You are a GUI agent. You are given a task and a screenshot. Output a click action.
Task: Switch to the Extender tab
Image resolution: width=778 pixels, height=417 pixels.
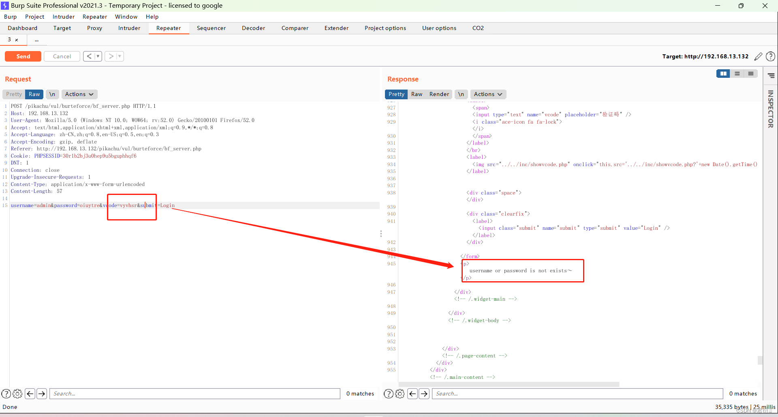336,28
